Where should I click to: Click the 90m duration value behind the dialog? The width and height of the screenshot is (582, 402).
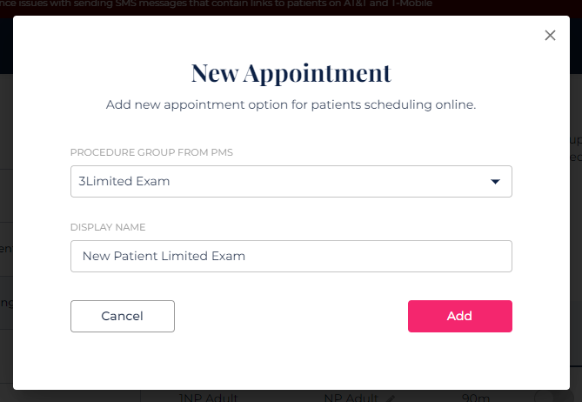pos(475,398)
